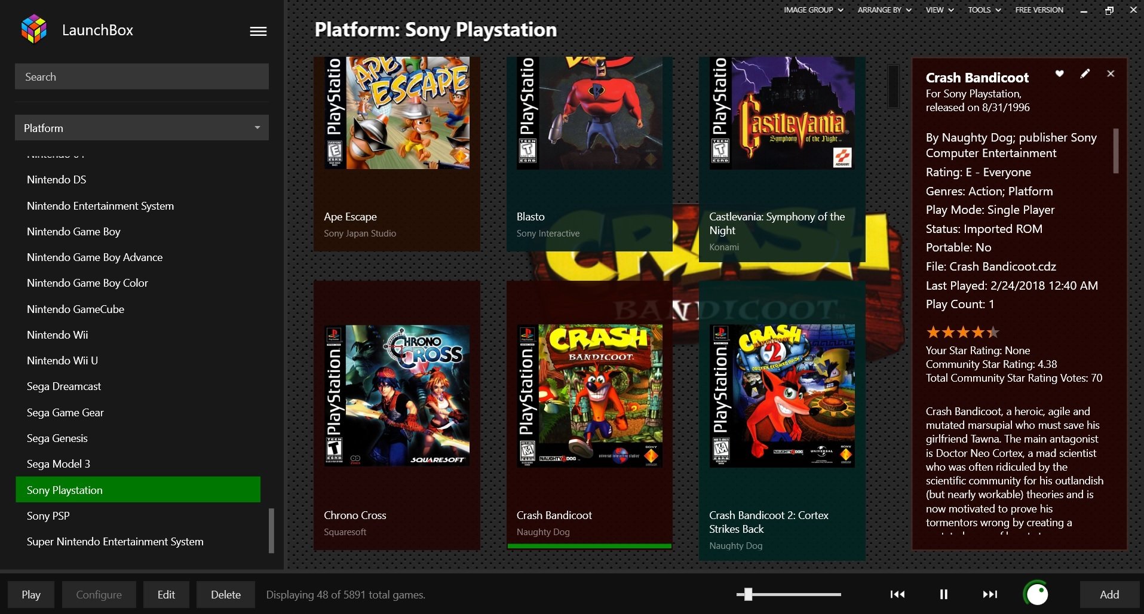Select Nintendo Game Boy Color platform
The width and height of the screenshot is (1144, 614).
click(138, 283)
